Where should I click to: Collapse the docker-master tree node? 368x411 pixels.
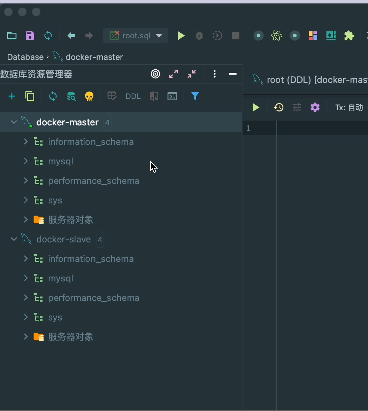(14, 122)
